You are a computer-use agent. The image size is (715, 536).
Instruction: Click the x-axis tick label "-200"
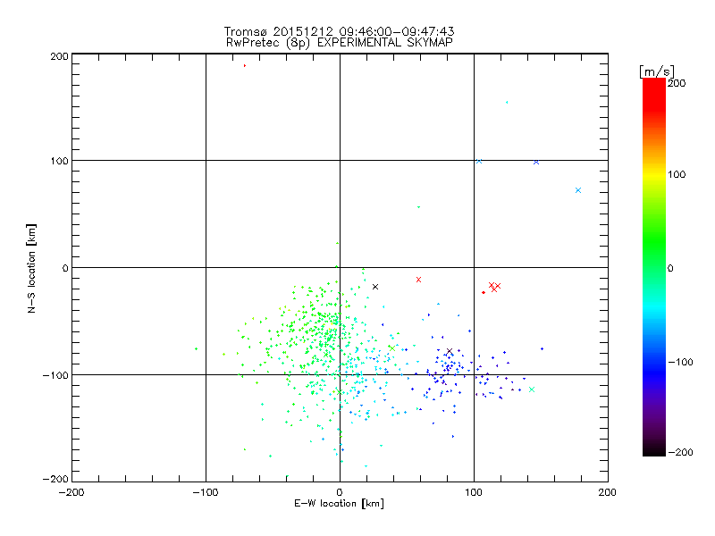[x=71, y=492]
